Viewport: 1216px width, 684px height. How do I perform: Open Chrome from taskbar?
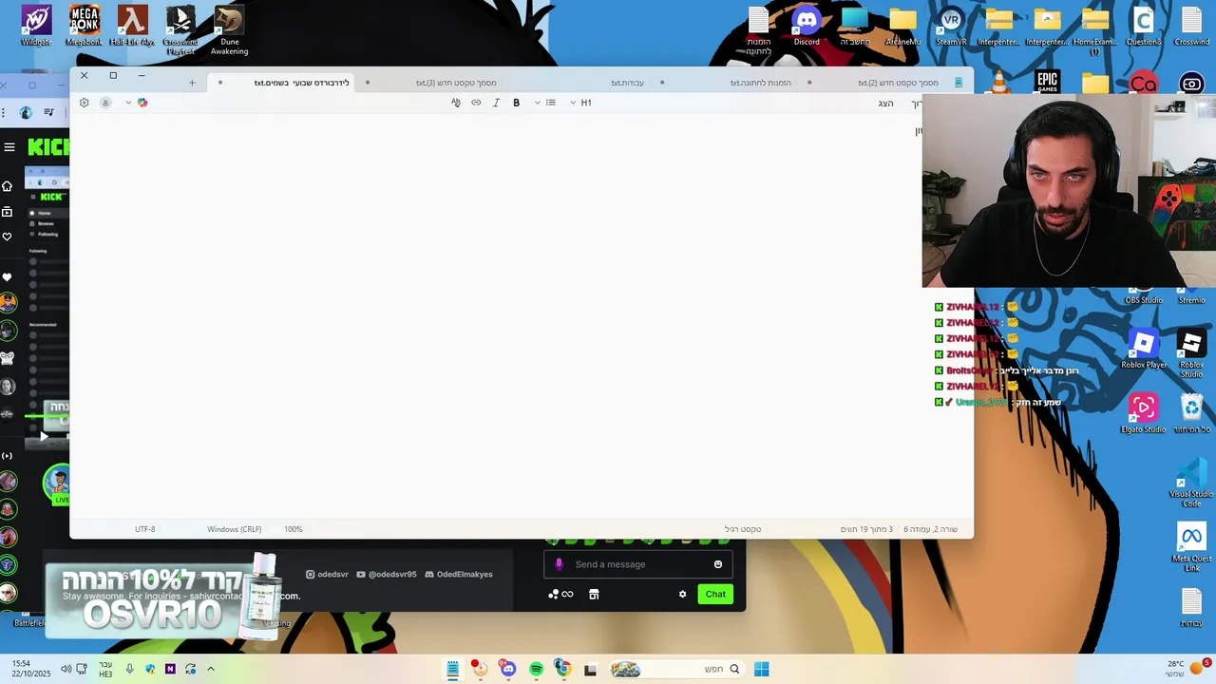[x=562, y=670]
